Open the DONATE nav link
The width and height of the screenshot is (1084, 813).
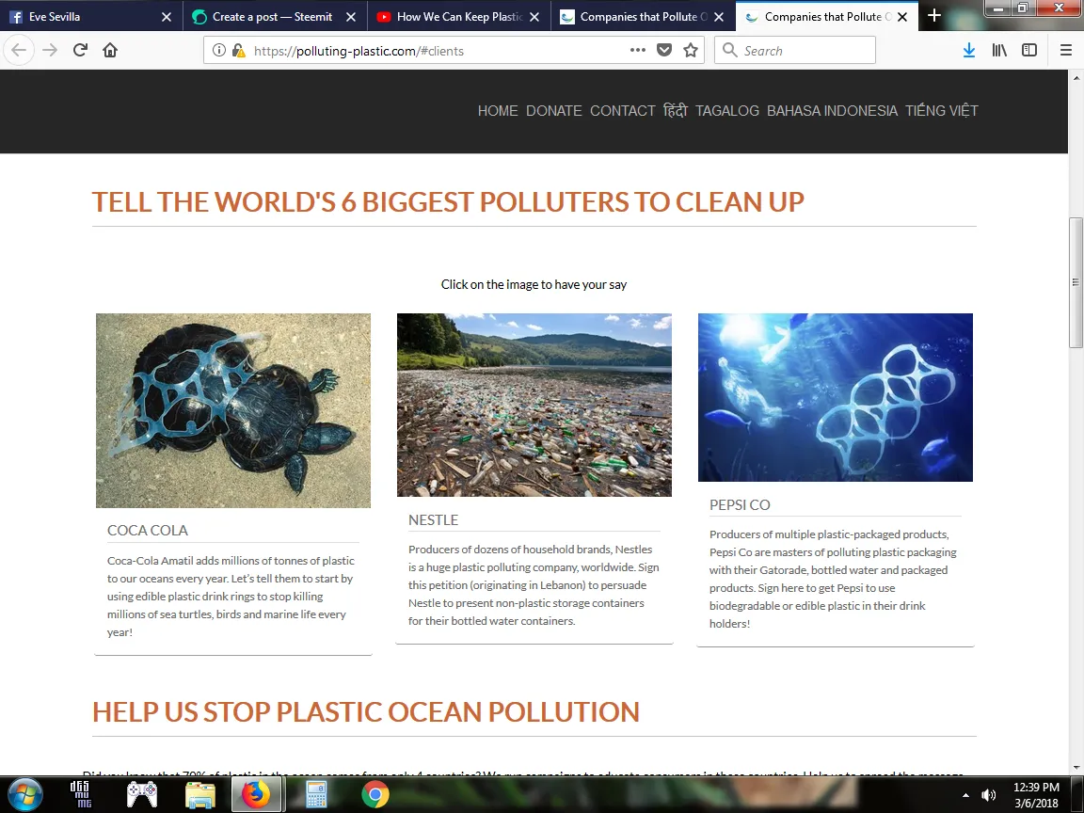(553, 111)
